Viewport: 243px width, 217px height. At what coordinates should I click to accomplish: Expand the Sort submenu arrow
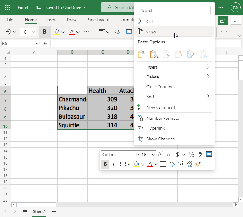208,97
